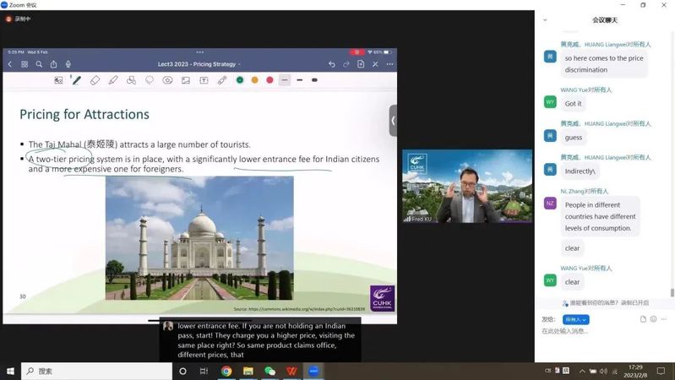Screen dimensions: 675x380
Task: Choose the highlighter tool
Action: coord(113,80)
